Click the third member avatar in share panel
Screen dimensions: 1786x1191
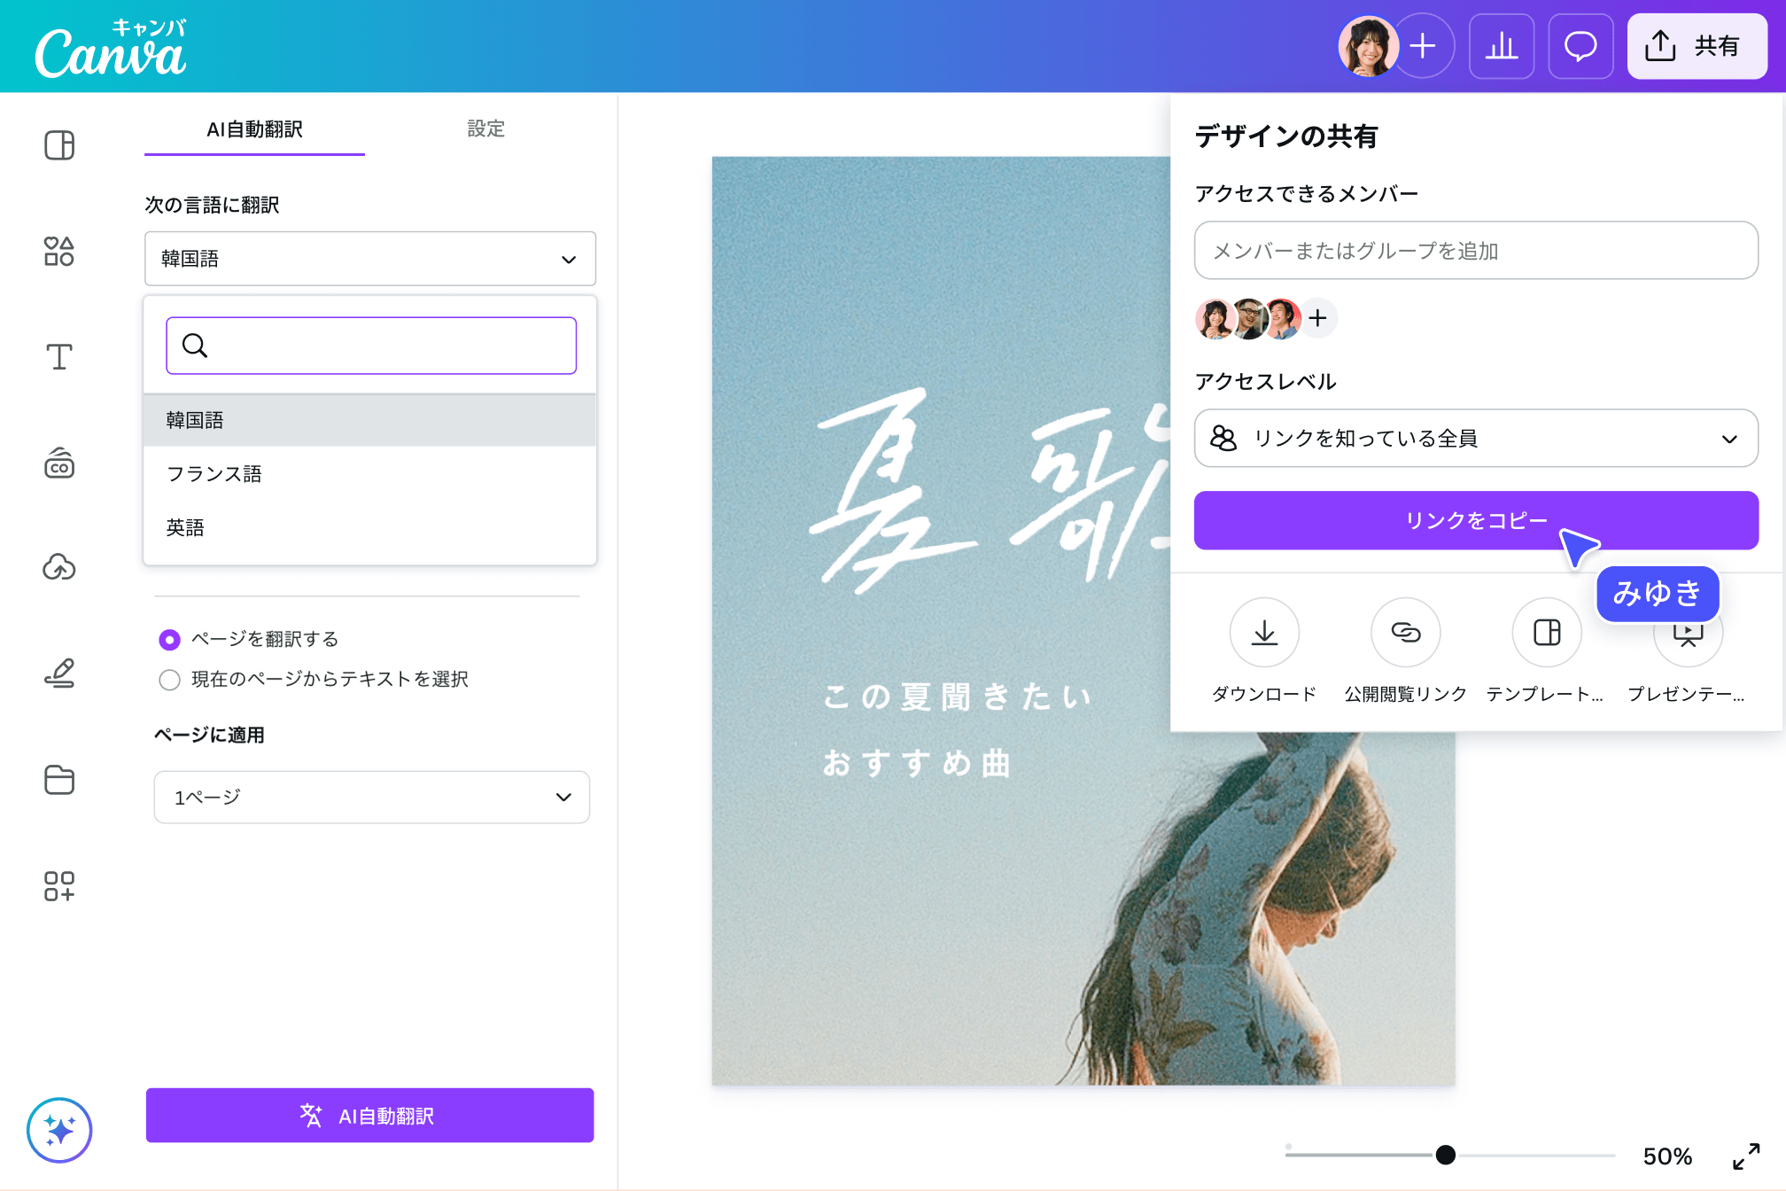tap(1283, 319)
